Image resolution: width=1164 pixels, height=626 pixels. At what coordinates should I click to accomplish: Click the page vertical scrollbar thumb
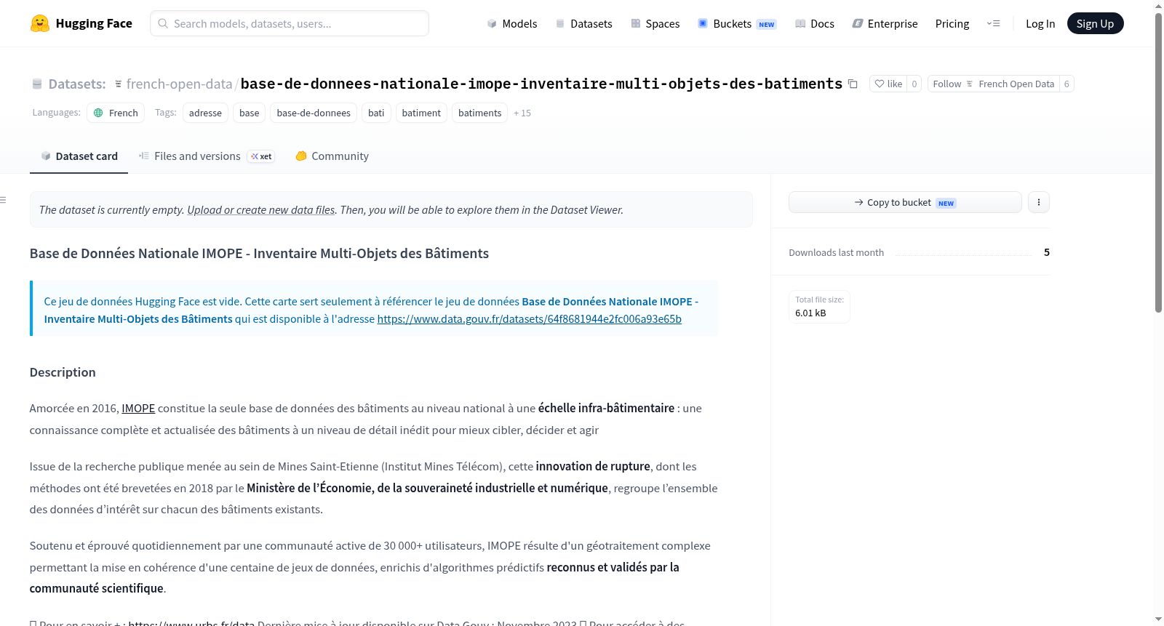point(1158,162)
